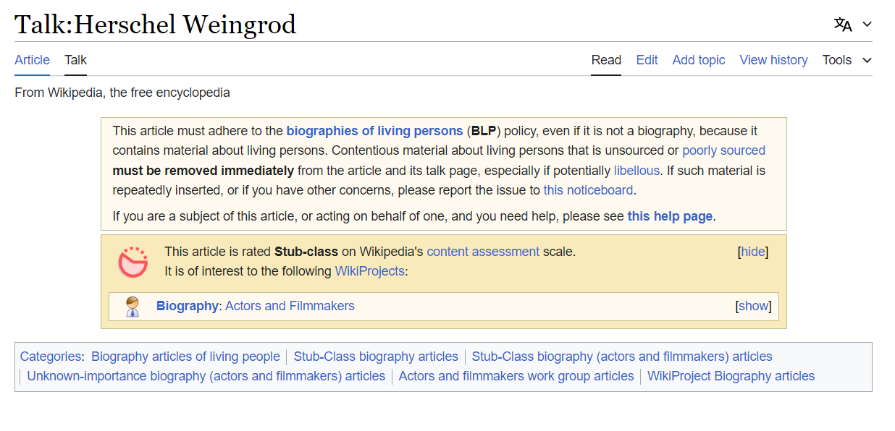Follow the poorly sourced link
Screen dimensions: 895x431
(x=723, y=150)
